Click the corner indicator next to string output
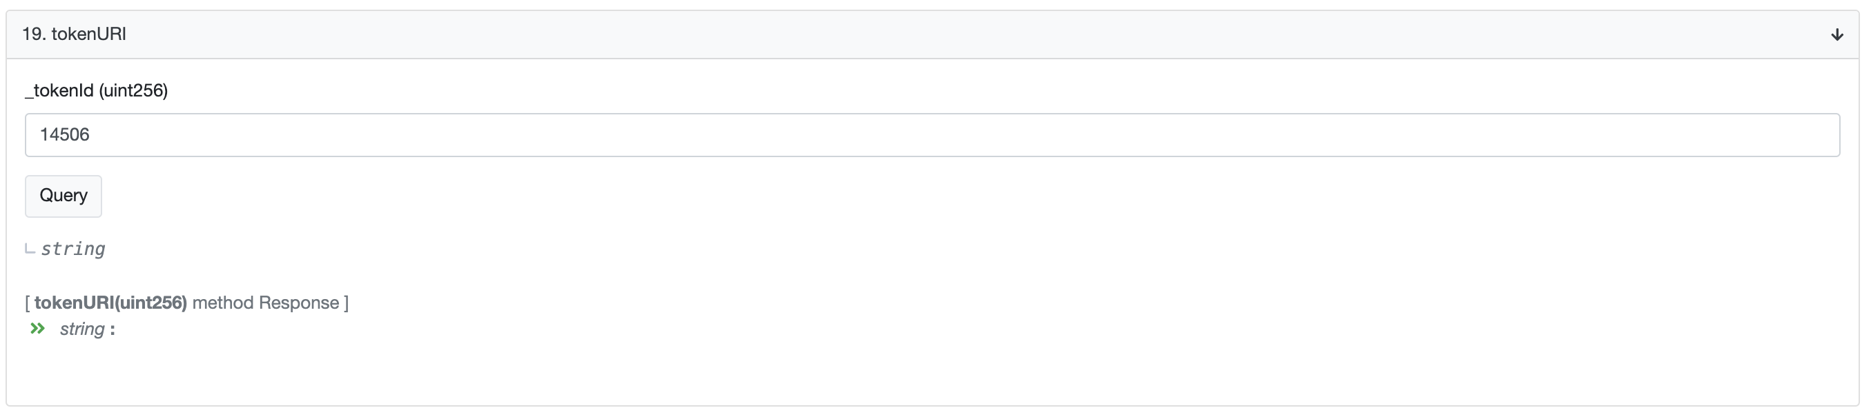Viewport: 1871px width, 419px height. tap(28, 249)
